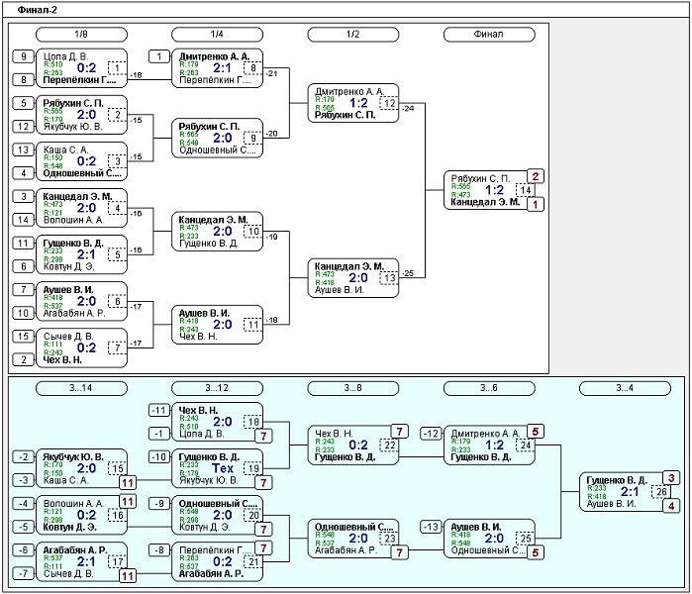Select Дмитренко А. А. in the 1/2 semifinal
The image size is (692, 594).
349,92
